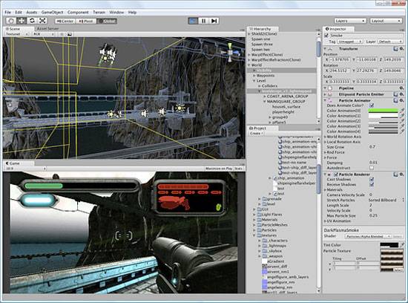Image resolution: width=408 pixels, height=303 pixels.
Task: Click eyedropper beside Color Animation[2]
Action: 401,121
